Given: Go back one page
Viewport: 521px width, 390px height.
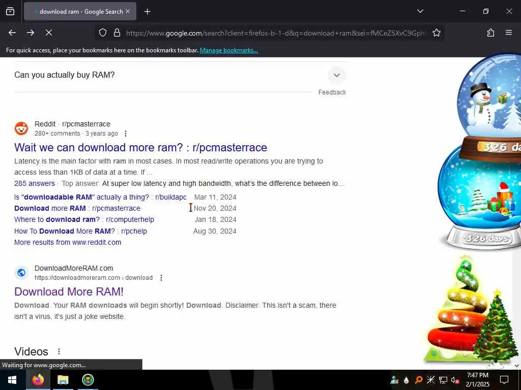Looking at the screenshot, I should 12,32.
